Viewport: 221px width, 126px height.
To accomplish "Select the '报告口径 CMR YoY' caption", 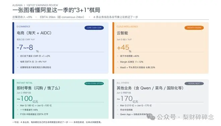I will pos(26,40).
